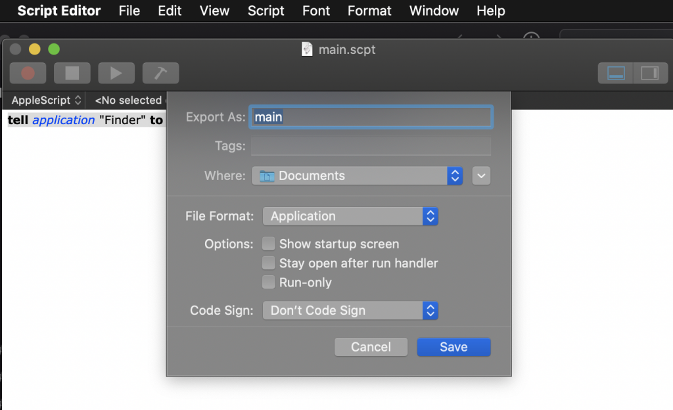The image size is (673, 410).
Task: Start recording with the Record button
Action: click(28, 74)
